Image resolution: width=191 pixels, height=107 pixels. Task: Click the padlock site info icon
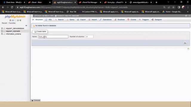point(18,7)
